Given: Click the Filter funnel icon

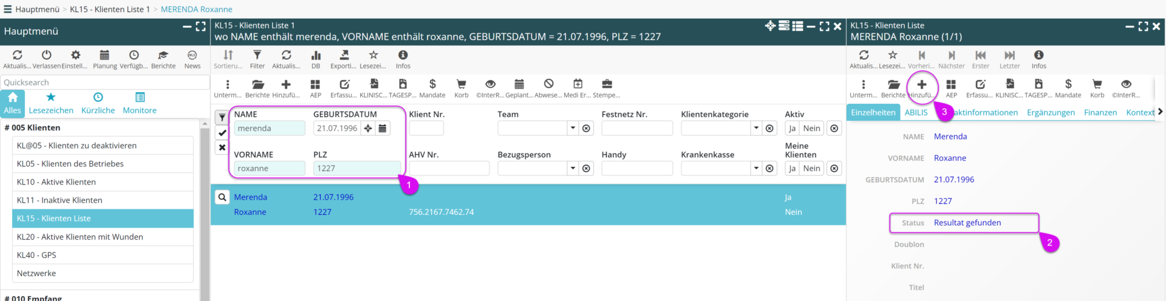Looking at the screenshot, I should click(257, 56).
